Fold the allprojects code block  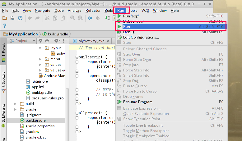[x=77, y=113]
